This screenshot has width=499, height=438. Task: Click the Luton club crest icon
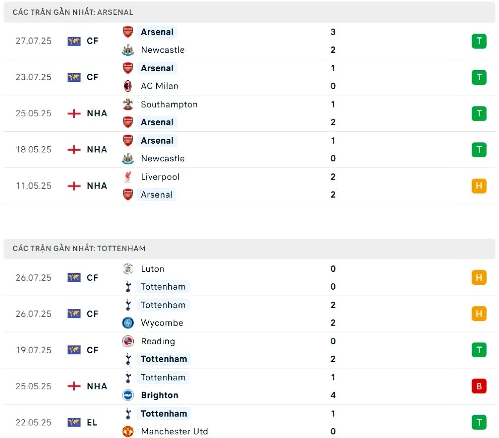[128, 269]
